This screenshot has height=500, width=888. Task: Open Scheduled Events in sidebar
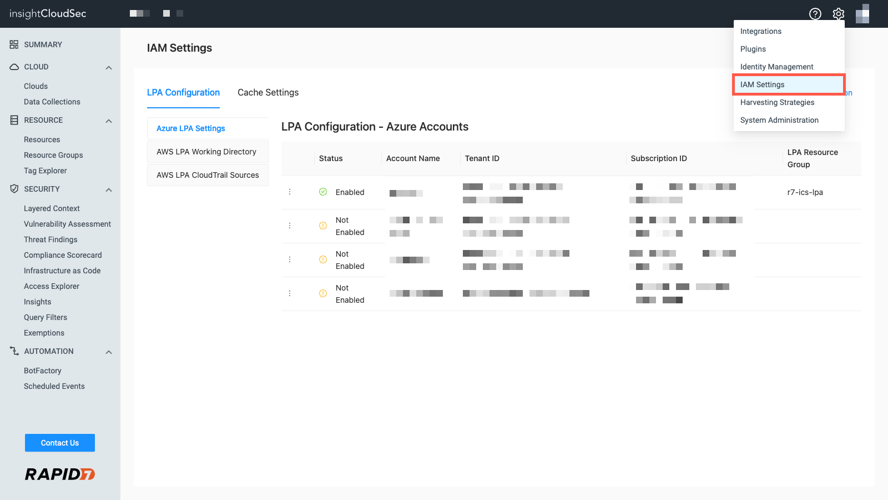click(54, 386)
